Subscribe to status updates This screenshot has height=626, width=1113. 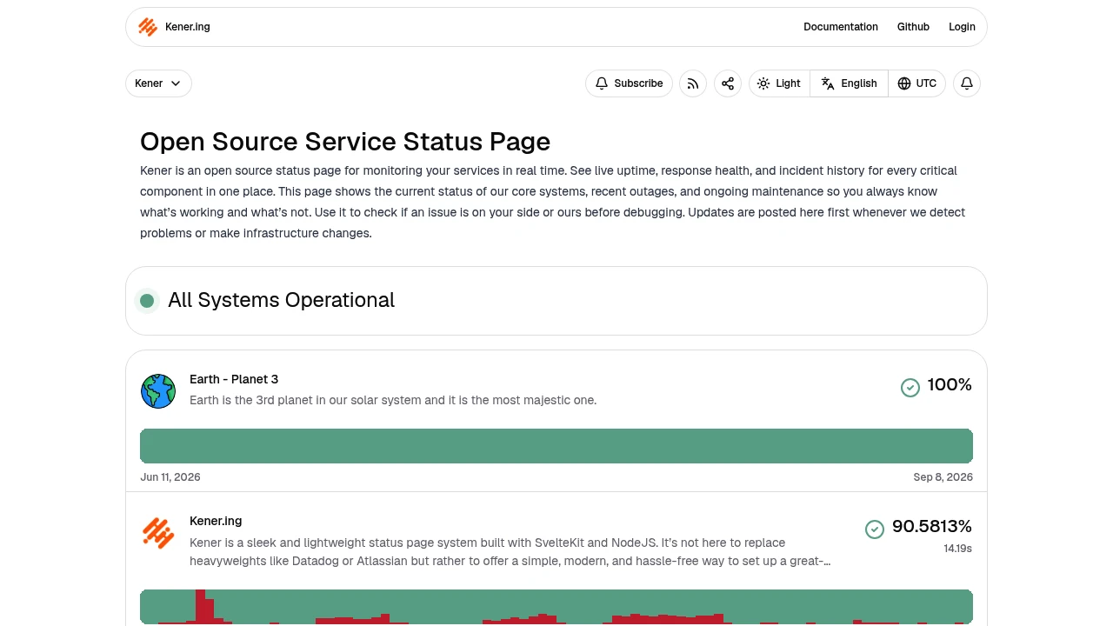click(629, 83)
